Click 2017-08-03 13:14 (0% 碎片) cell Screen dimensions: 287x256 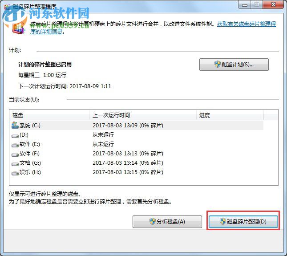pyautogui.click(x=128, y=163)
